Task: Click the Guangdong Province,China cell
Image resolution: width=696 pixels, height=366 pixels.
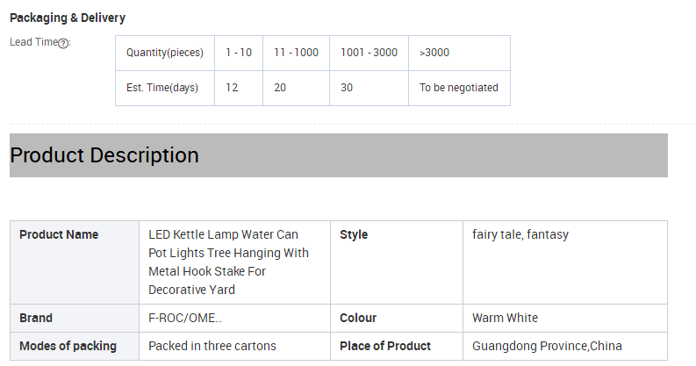Action: [565, 346]
